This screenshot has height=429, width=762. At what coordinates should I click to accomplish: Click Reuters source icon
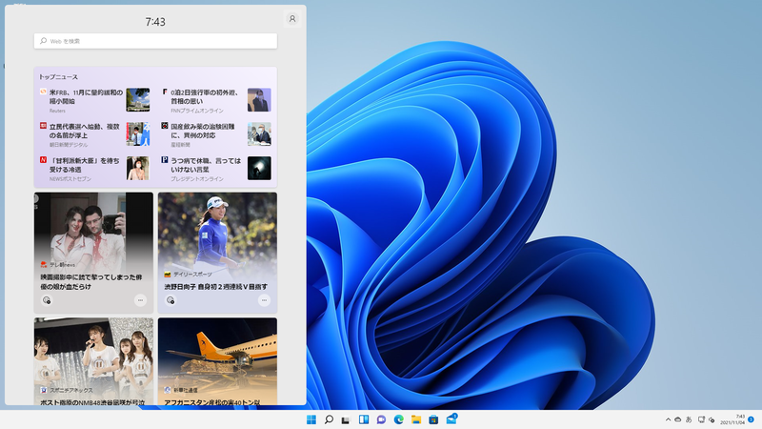(x=43, y=92)
